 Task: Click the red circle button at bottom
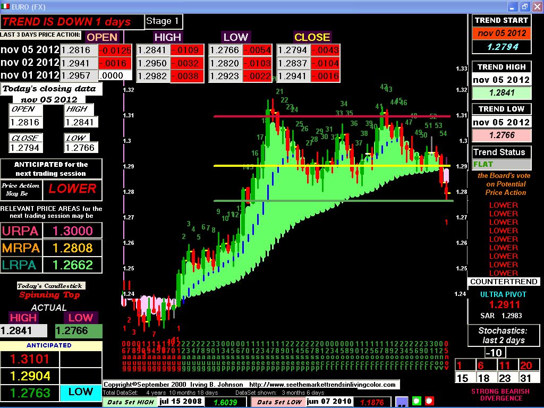(x=430, y=401)
